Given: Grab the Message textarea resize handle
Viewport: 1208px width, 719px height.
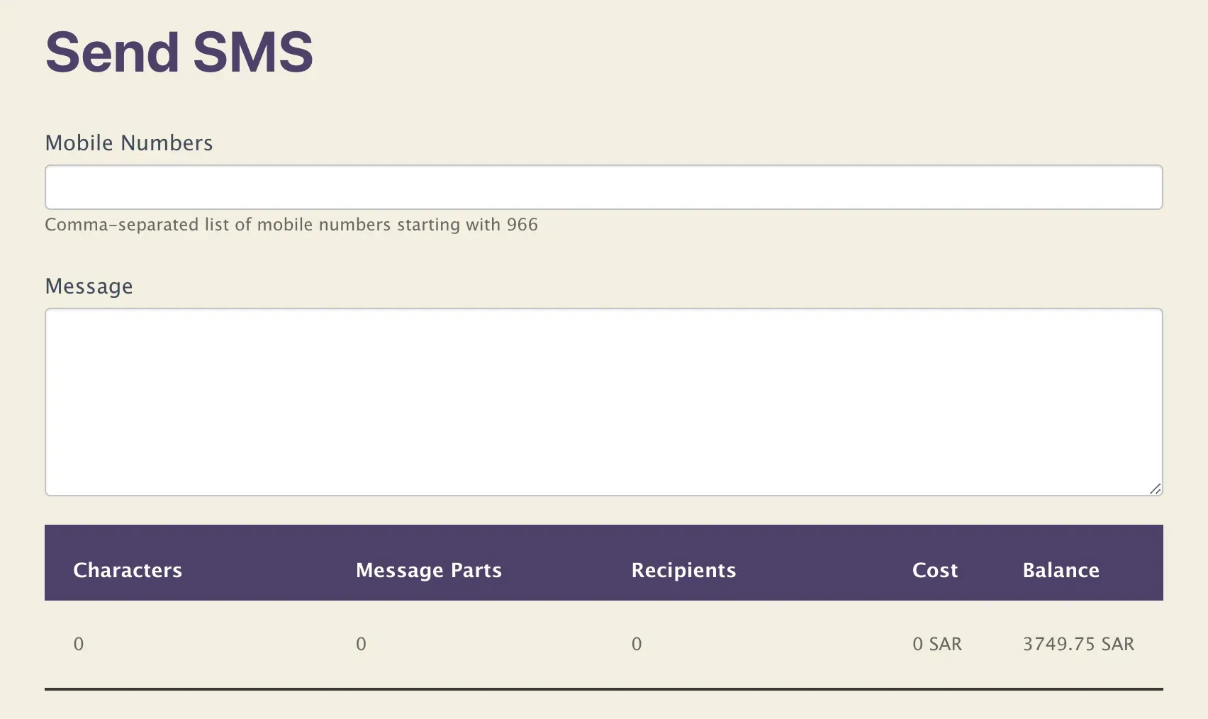Looking at the screenshot, I should 1156,489.
